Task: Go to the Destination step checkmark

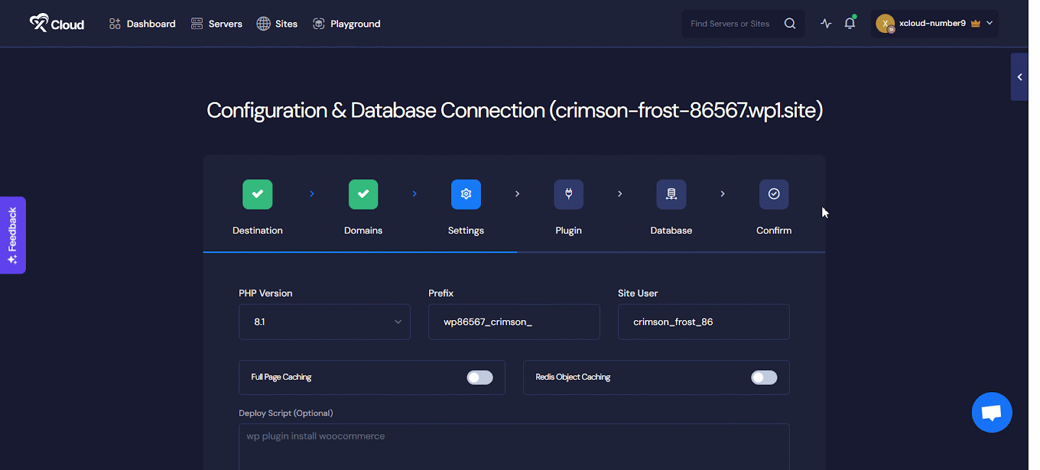Action: tap(257, 194)
